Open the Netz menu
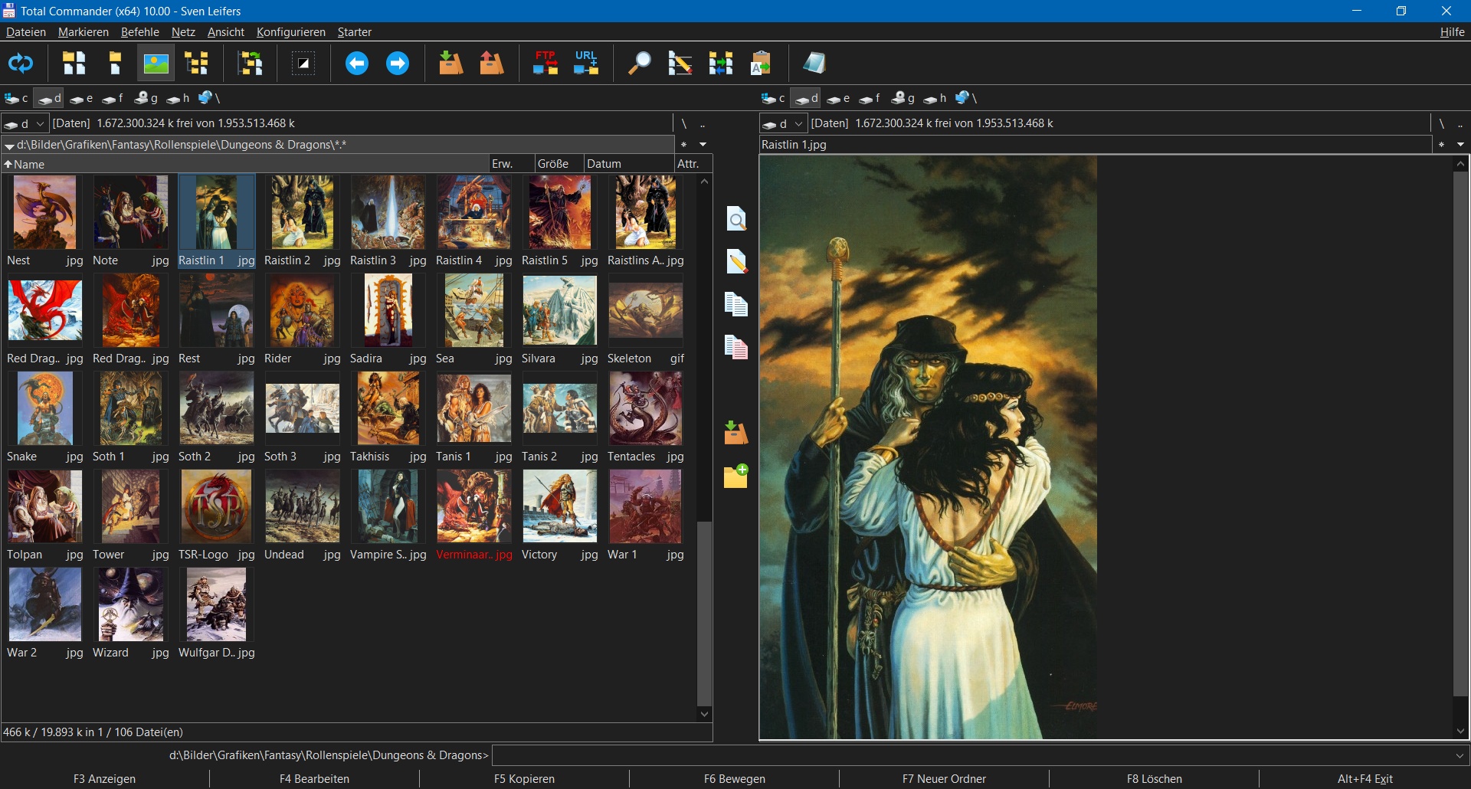 [183, 32]
